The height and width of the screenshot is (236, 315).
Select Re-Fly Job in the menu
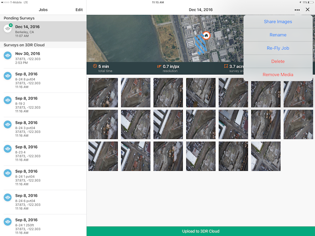(278, 48)
